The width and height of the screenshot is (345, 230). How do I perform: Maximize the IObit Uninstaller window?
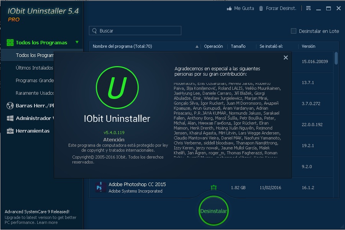click(329, 8)
